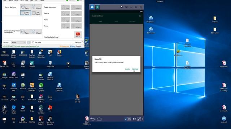Open Bandicut desktop shortcut
The width and height of the screenshot is (231, 129).
(x=23, y=86)
